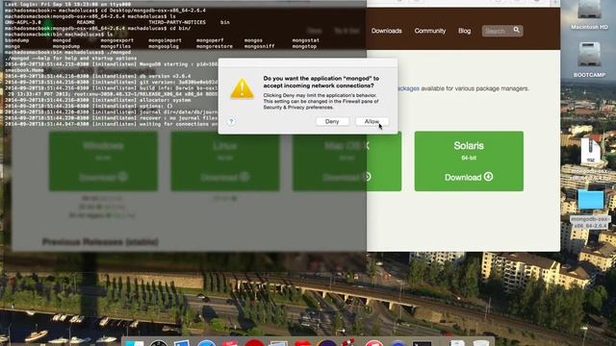The width and height of the screenshot is (616, 346).
Task: Click Allow in the mongod firewall dialog
Action: pos(372,122)
